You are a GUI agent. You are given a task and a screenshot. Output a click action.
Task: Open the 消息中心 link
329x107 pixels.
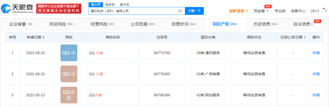298,11
